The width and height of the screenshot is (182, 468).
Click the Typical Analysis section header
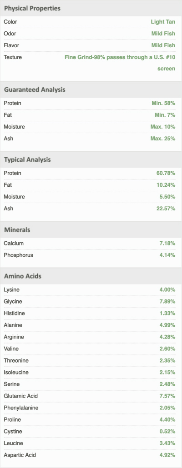point(91,159)
